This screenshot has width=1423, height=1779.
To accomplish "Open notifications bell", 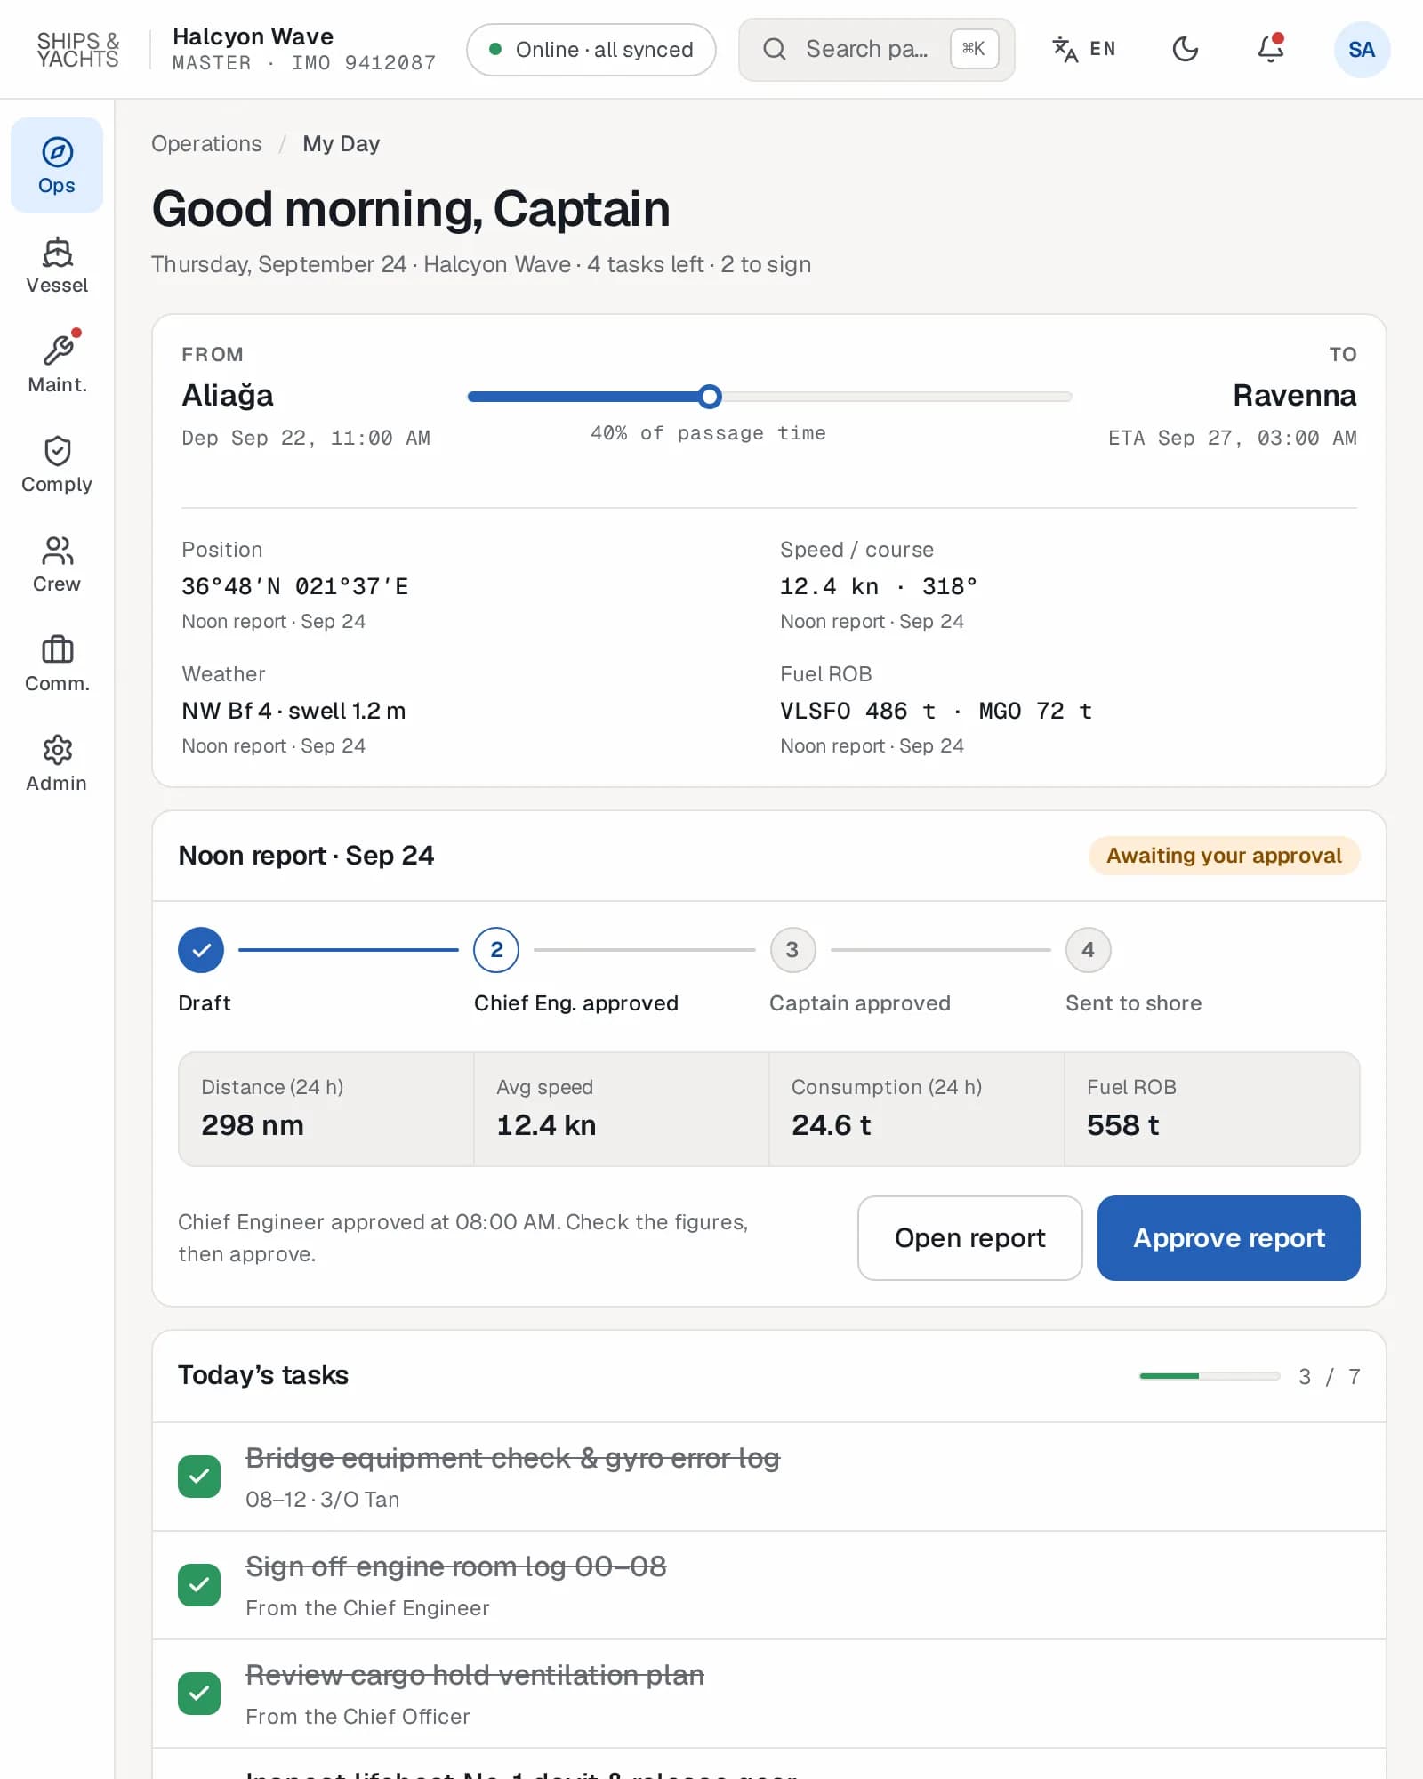I will point(1271,49).
